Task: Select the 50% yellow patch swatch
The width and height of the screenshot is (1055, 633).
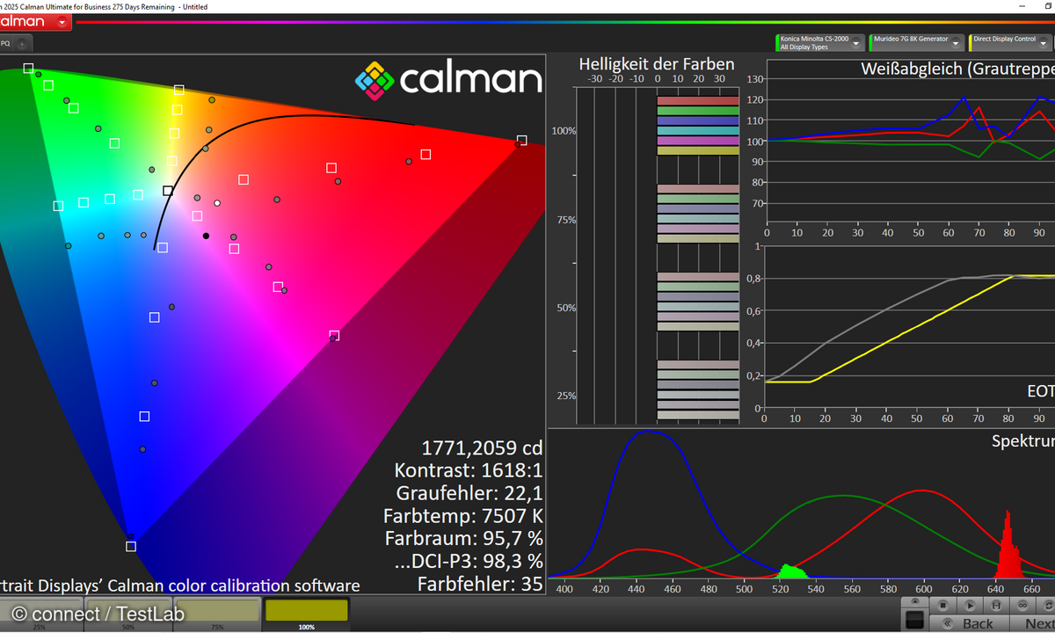Action: [128, 611]
